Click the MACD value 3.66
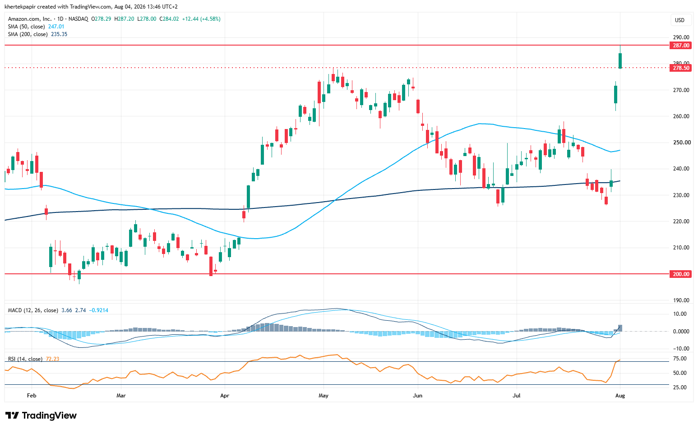698x429 pixels. click(x=67, y=310)
